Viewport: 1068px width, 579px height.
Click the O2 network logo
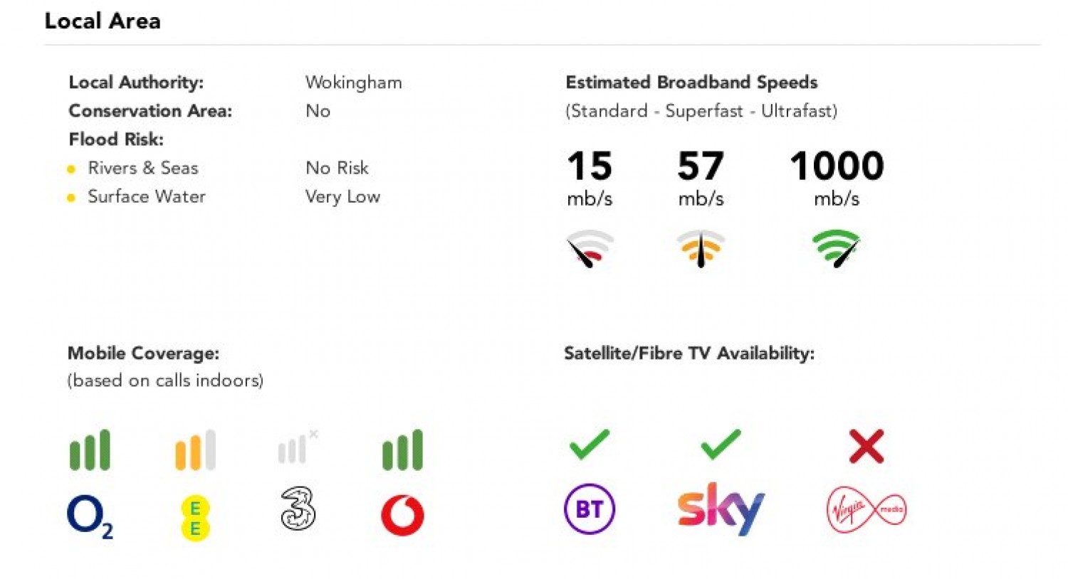(90, 516)
